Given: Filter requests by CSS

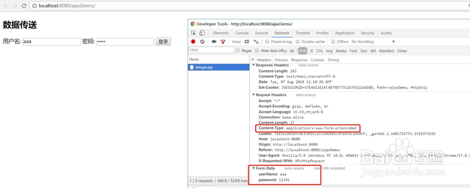Looking at the screenshot, I should (x=320, y=51).
